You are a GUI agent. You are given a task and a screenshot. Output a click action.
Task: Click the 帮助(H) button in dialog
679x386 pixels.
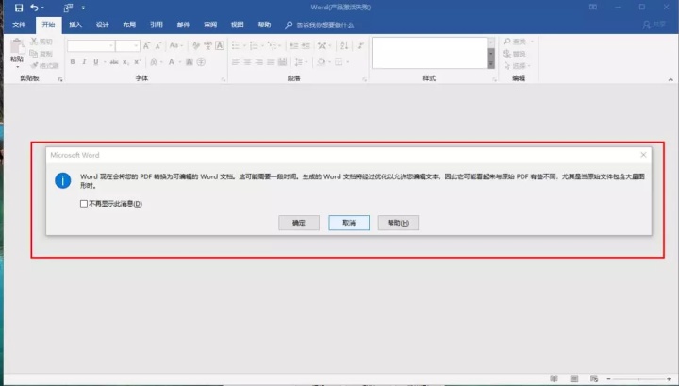click(x=398, y=223)
